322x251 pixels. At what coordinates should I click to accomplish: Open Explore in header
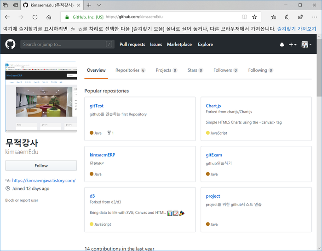(x=205, y=44)
